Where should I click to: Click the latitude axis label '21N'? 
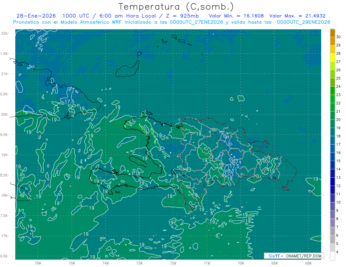click(x=5, y=74)
